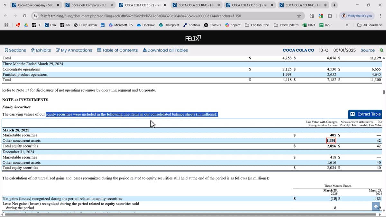386x217 pixels.
Task: Go back to the previous page
Action: tap(6, 16)
